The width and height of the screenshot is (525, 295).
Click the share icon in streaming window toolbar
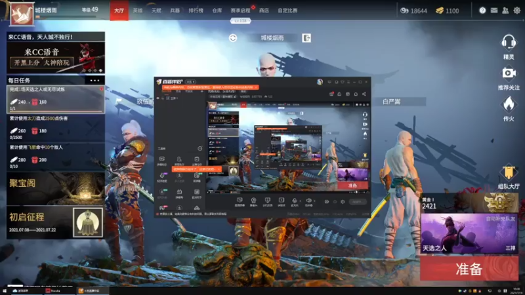pos(364,94)
